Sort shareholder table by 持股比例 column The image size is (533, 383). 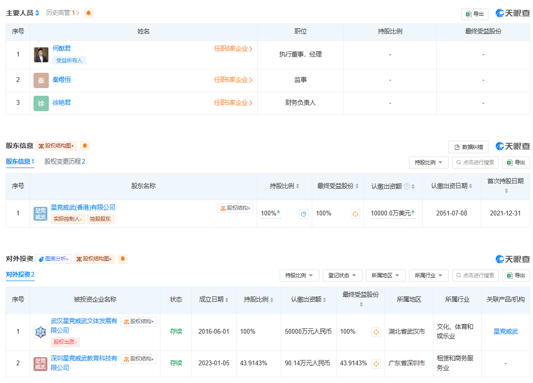tap(284, 186)
